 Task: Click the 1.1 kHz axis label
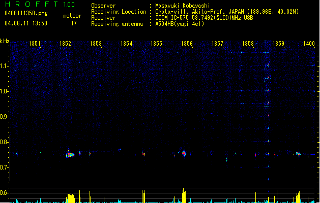coord(5,66)
